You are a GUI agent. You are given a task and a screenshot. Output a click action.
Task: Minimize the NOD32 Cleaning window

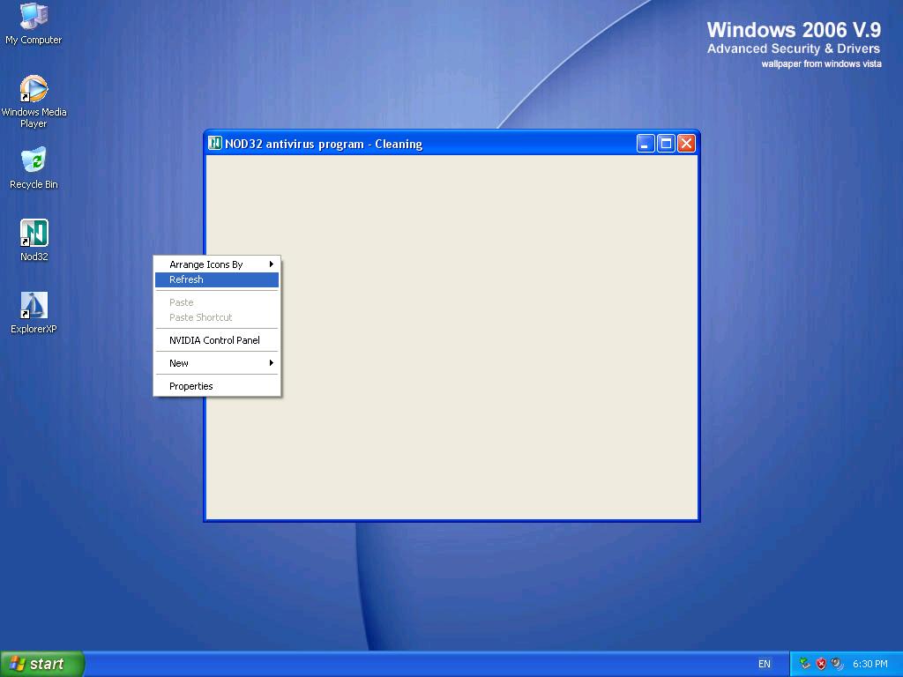[646, 144]
